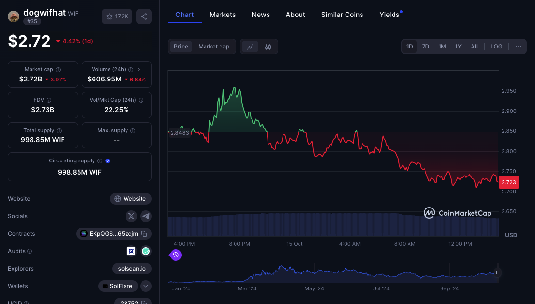Viewport: 535px width, 304px height.
Task: Open the Yields tab
Action: click(389, 15)
